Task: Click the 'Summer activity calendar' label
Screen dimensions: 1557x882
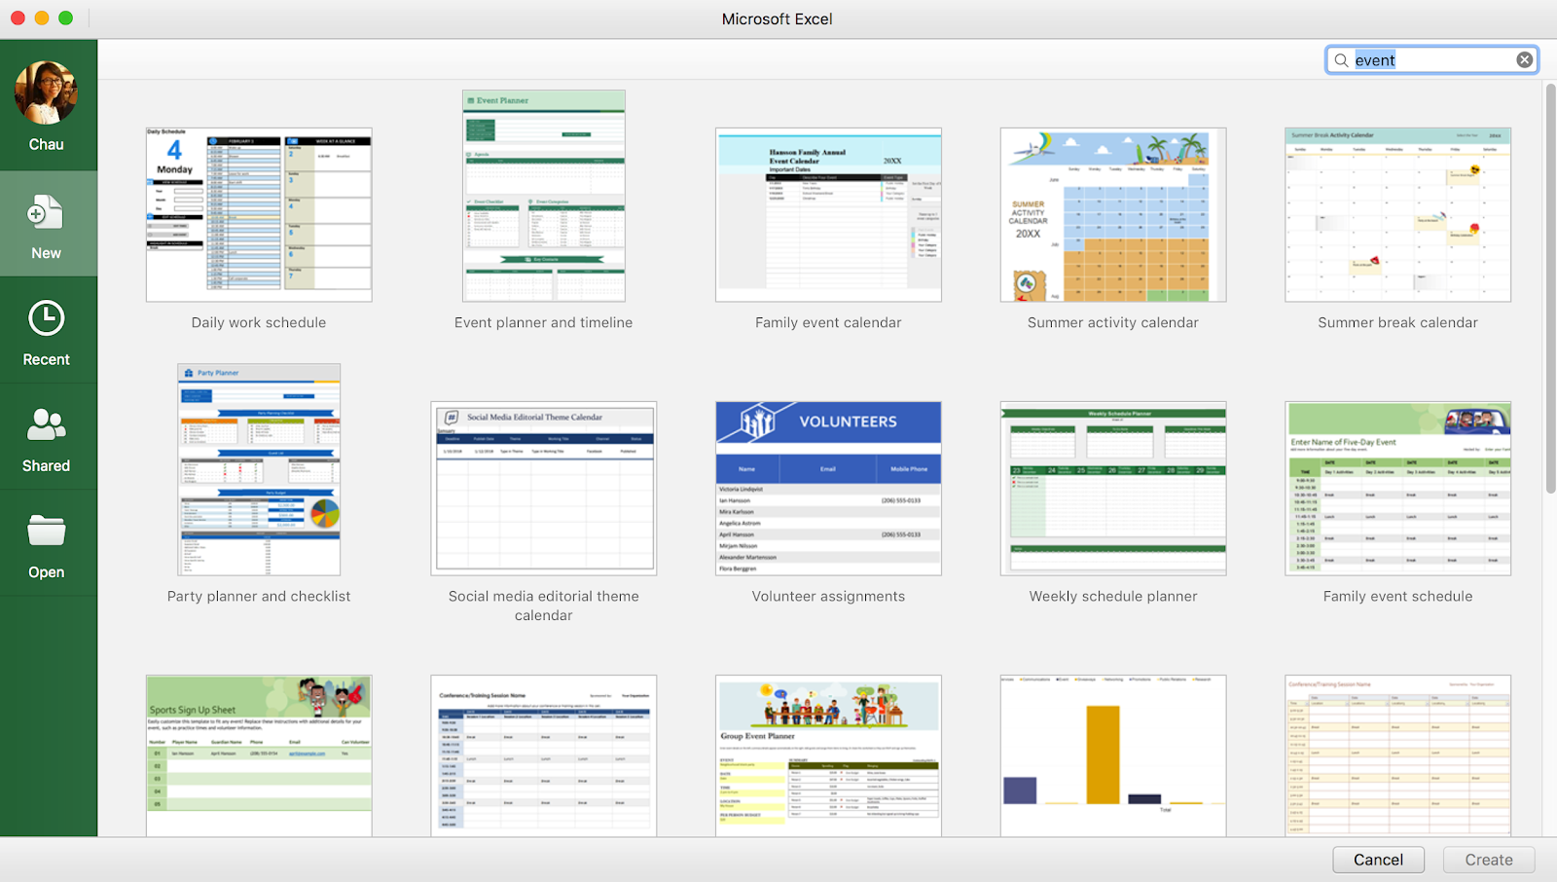Action: (1113, 322)
